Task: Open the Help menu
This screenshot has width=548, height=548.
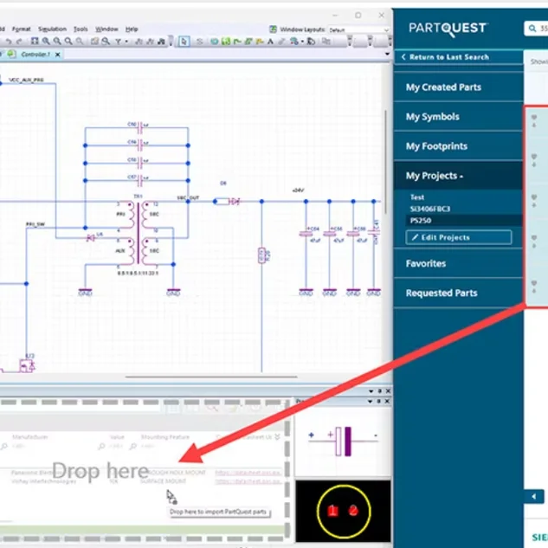Action: [x=132, y=29]
